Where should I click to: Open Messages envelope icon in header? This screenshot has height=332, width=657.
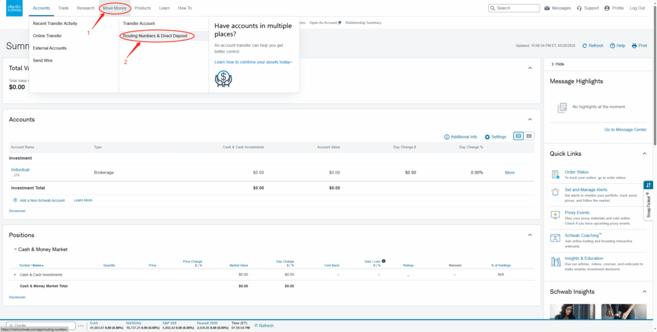pos(547,8)
